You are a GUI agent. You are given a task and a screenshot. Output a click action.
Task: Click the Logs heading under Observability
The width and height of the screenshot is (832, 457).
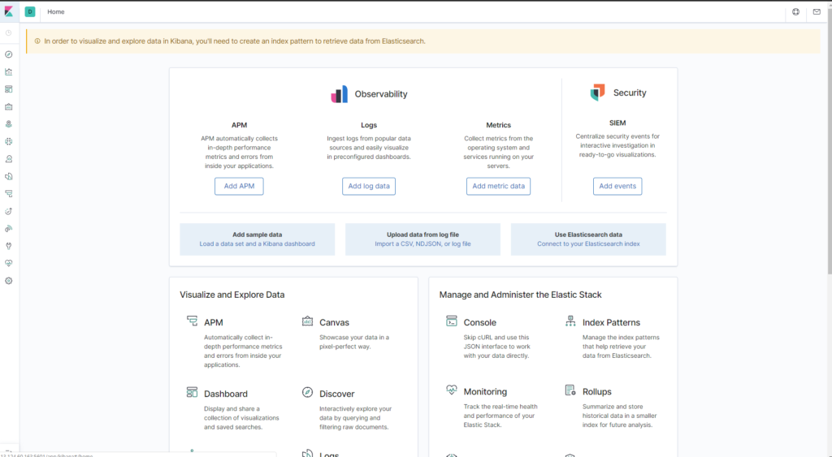pyautogui.click(x=369, y=125)
